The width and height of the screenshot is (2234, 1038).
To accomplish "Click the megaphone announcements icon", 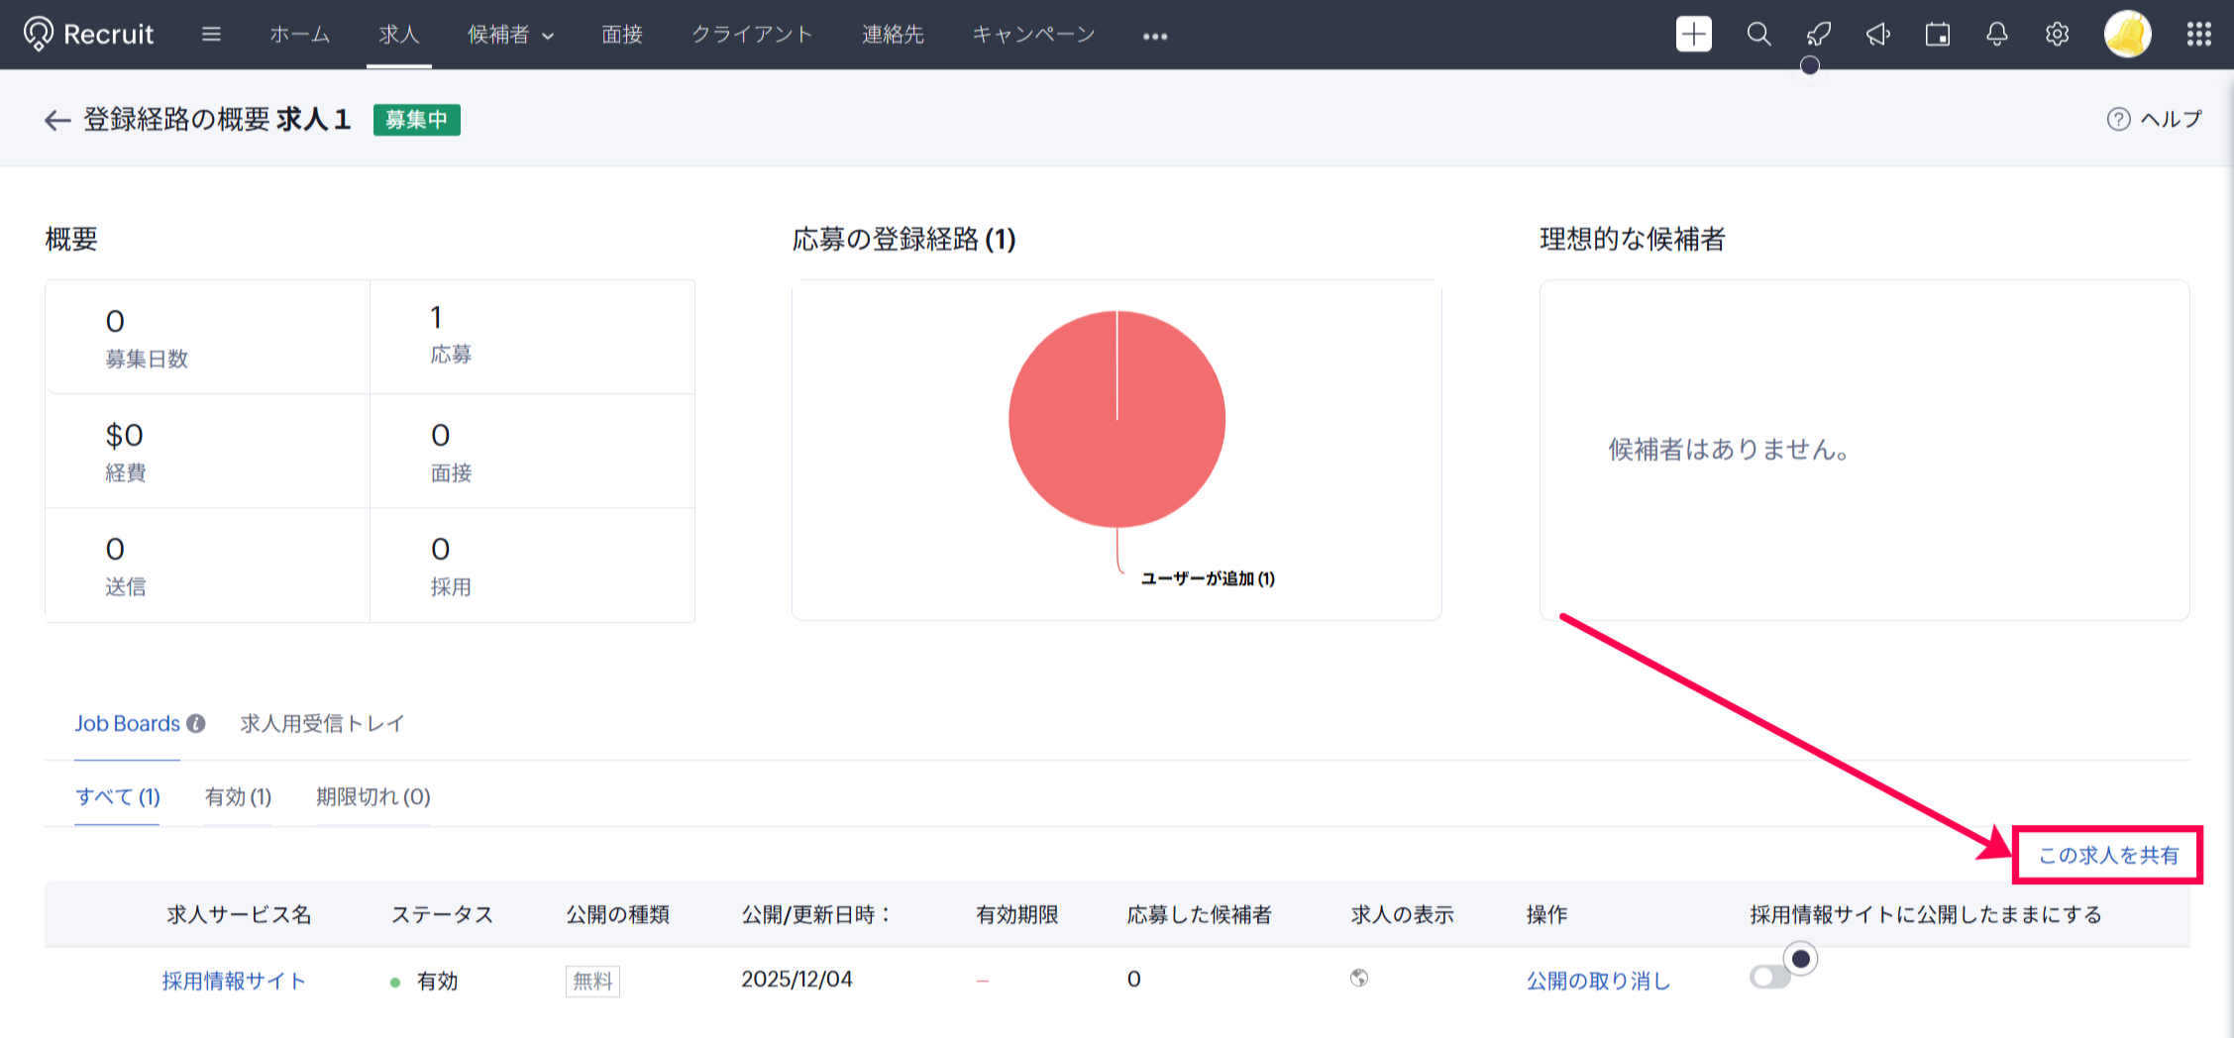I will (x=1877, y=35).
